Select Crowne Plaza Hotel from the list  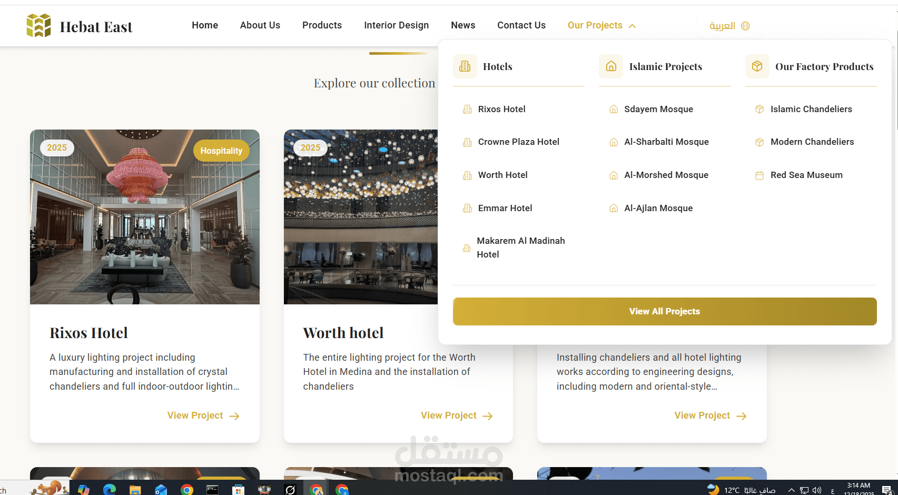coord(519,142)
